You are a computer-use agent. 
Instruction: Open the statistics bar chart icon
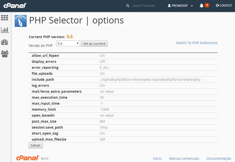(5, 30)
